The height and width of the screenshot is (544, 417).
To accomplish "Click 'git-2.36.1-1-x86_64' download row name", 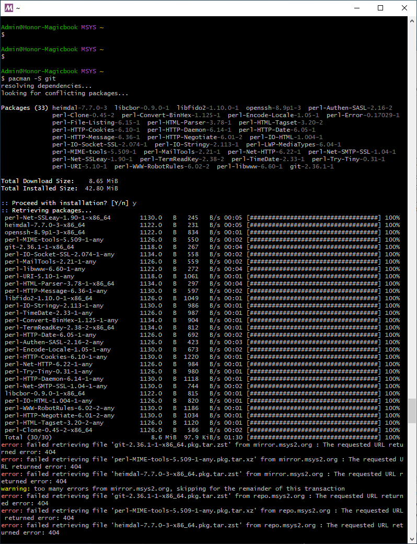I will [x=39, y=247].
